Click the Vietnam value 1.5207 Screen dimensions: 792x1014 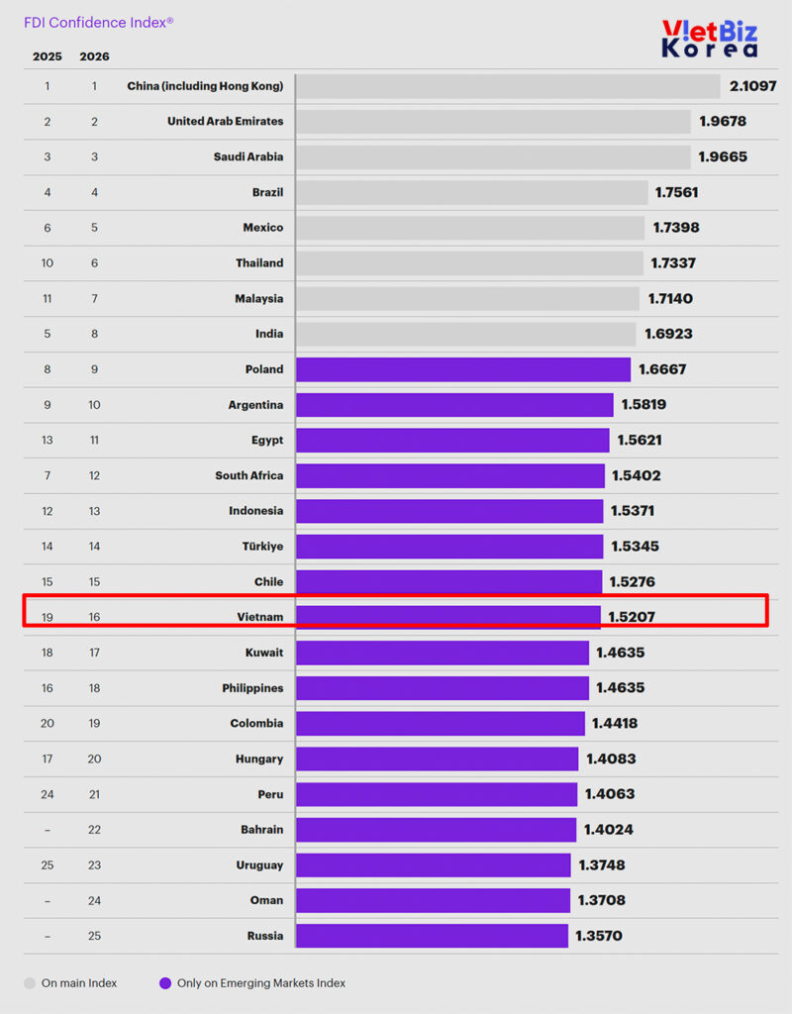click(631, 617)
